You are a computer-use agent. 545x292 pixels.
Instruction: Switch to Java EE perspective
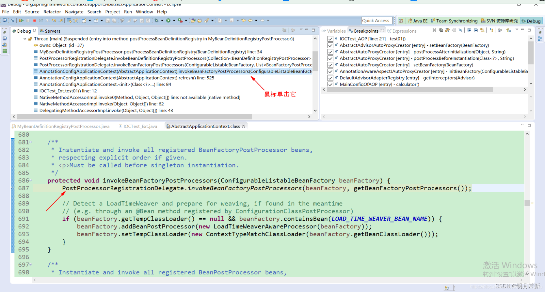(x=418, y=21)
